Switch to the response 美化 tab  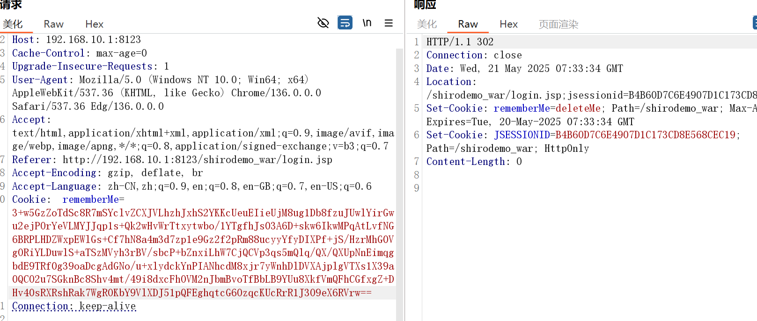[x=426, y=24]
